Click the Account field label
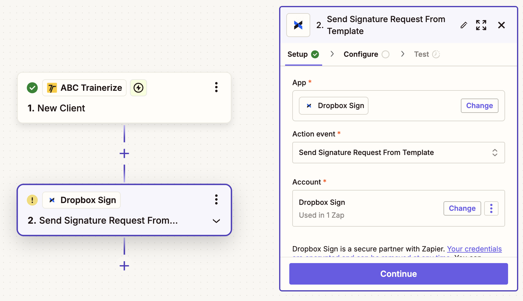 [x=307, y=182]
